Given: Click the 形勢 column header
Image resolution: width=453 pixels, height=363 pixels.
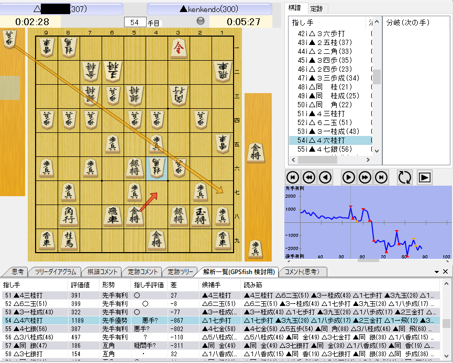Looking at the screenshot, I should coord(115,285).
